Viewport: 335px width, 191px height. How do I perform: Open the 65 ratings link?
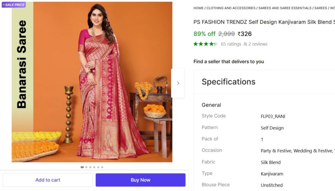point(231,44)
